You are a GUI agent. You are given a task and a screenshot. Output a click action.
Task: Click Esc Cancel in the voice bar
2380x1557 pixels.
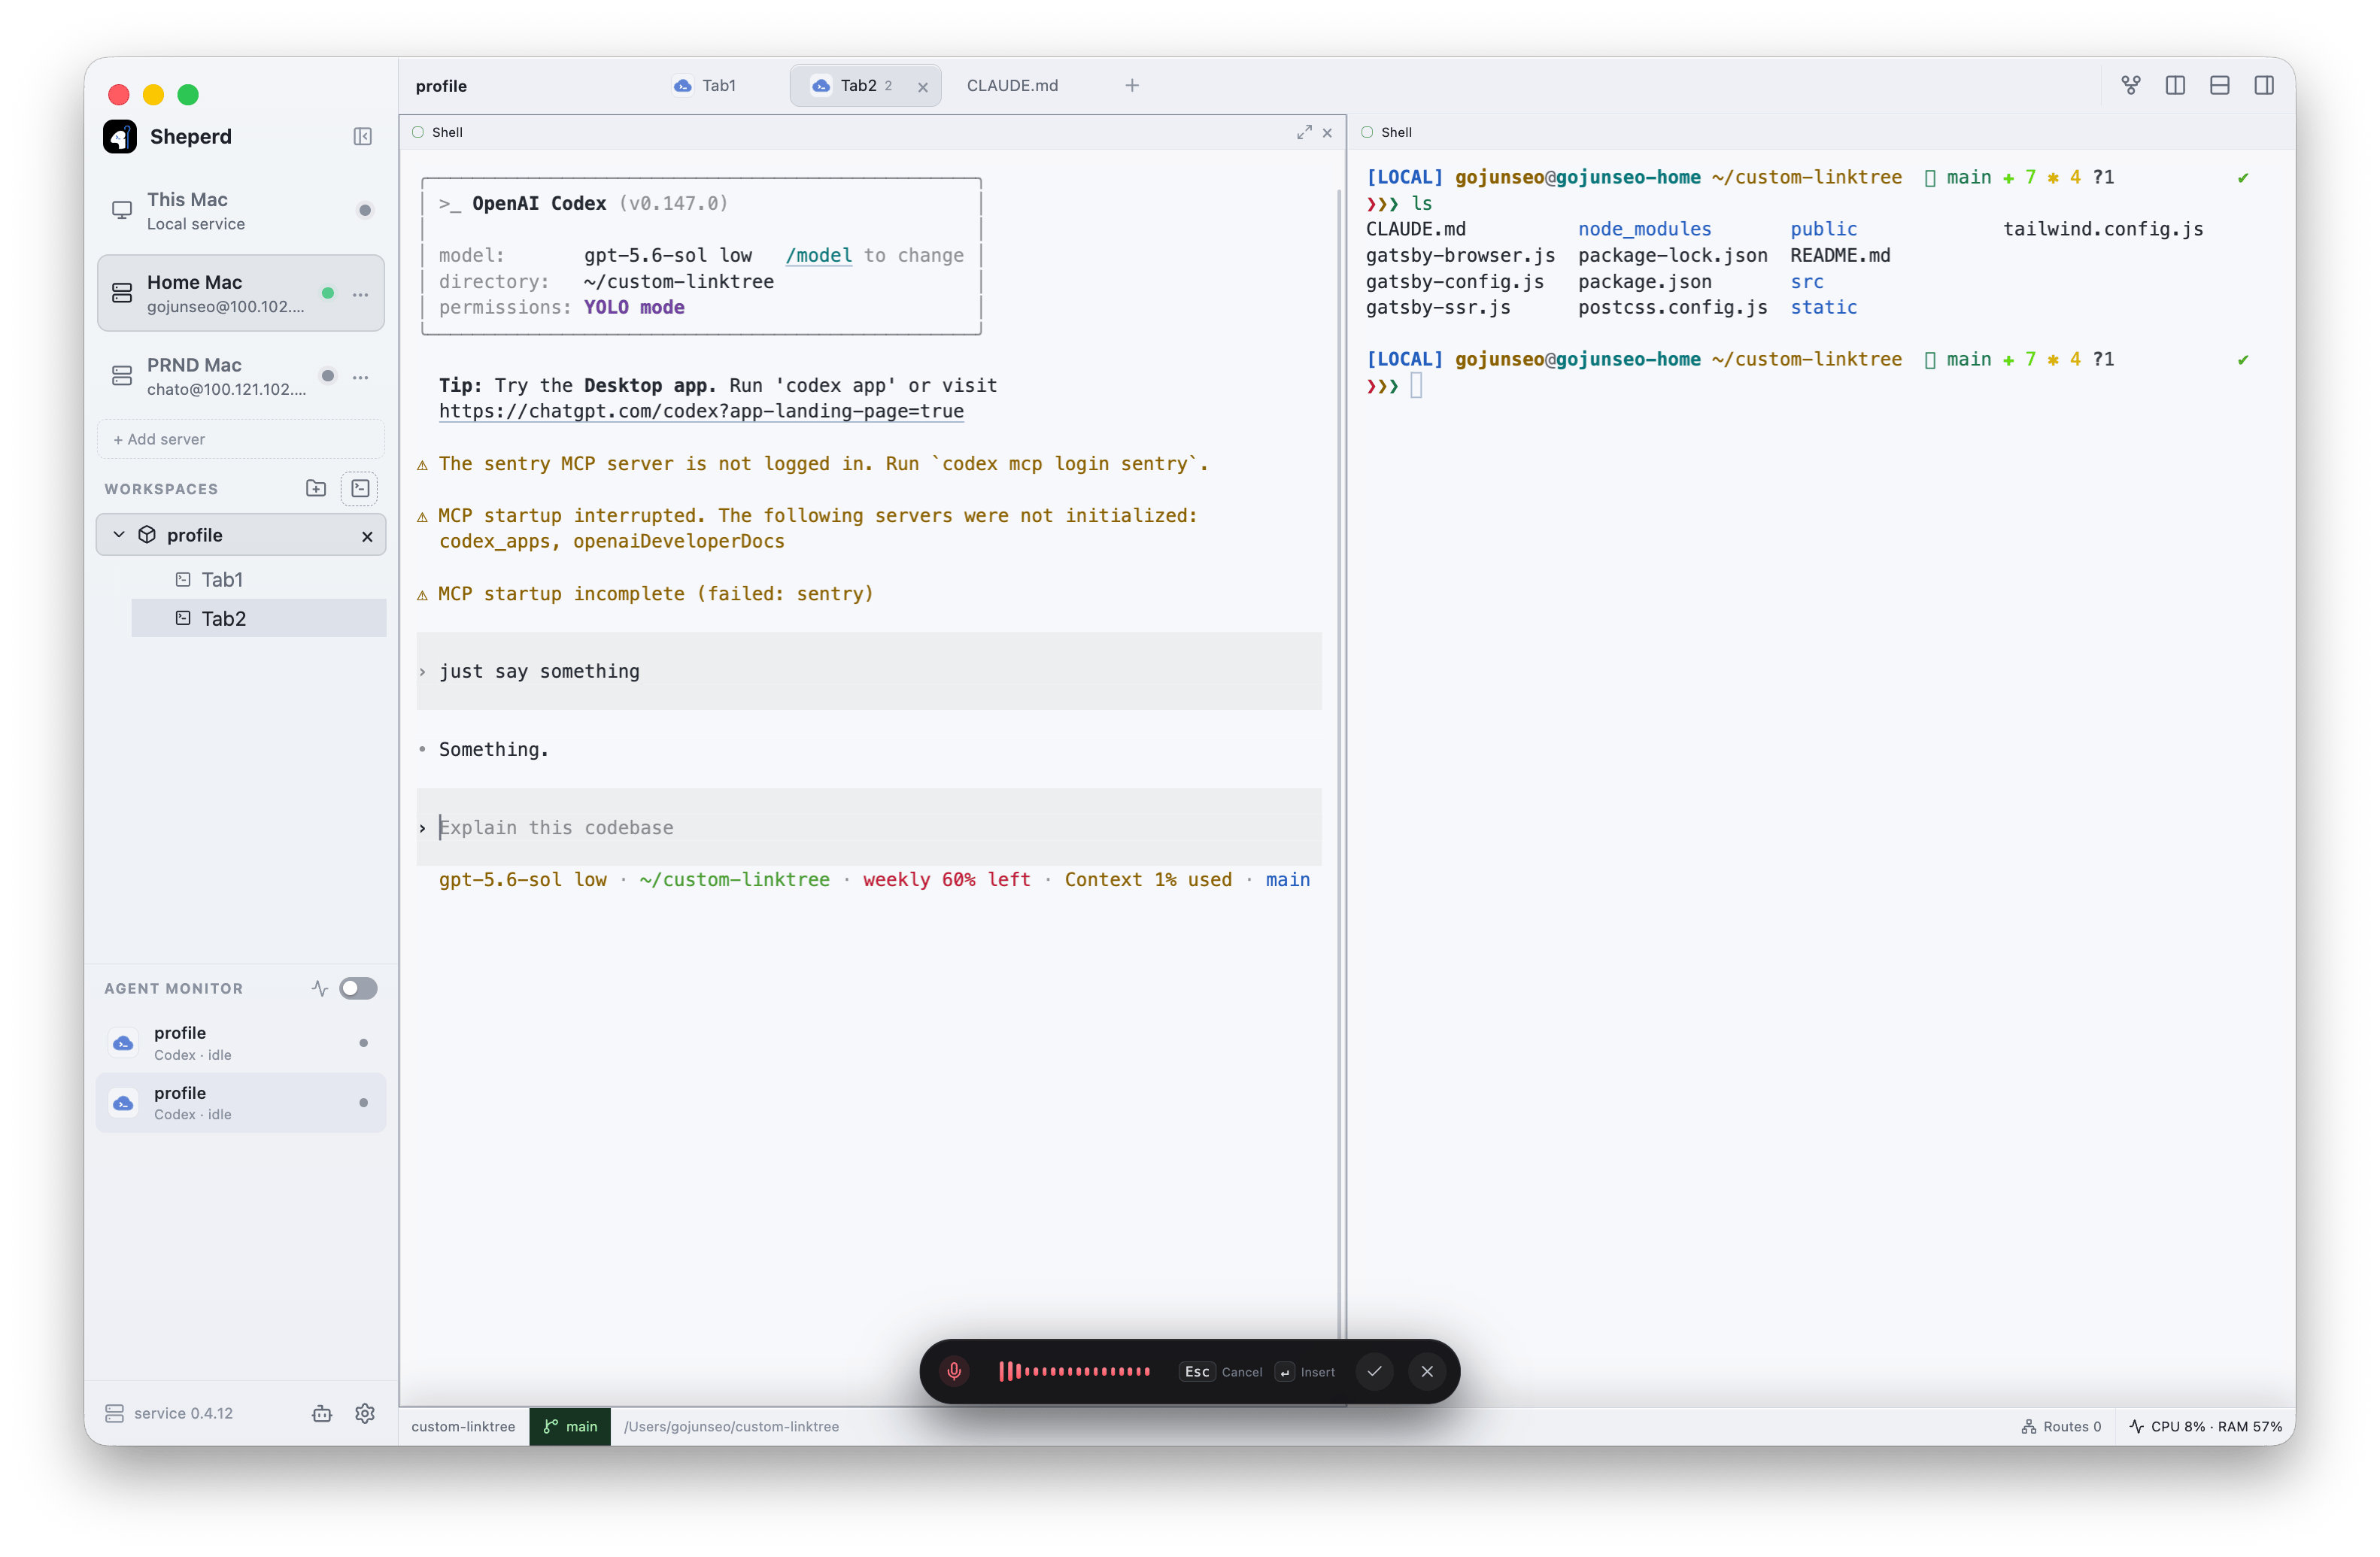pyautogui.click(x=1221, y=1372)
